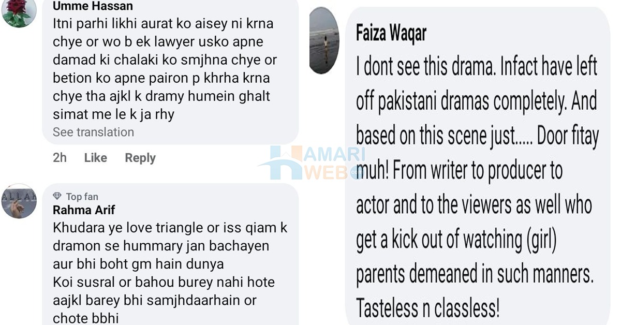Image resolution: width=621 pixels, height=325 pixels.
Task: Click the house icon in the watermark
Action: tap(280, 163)
